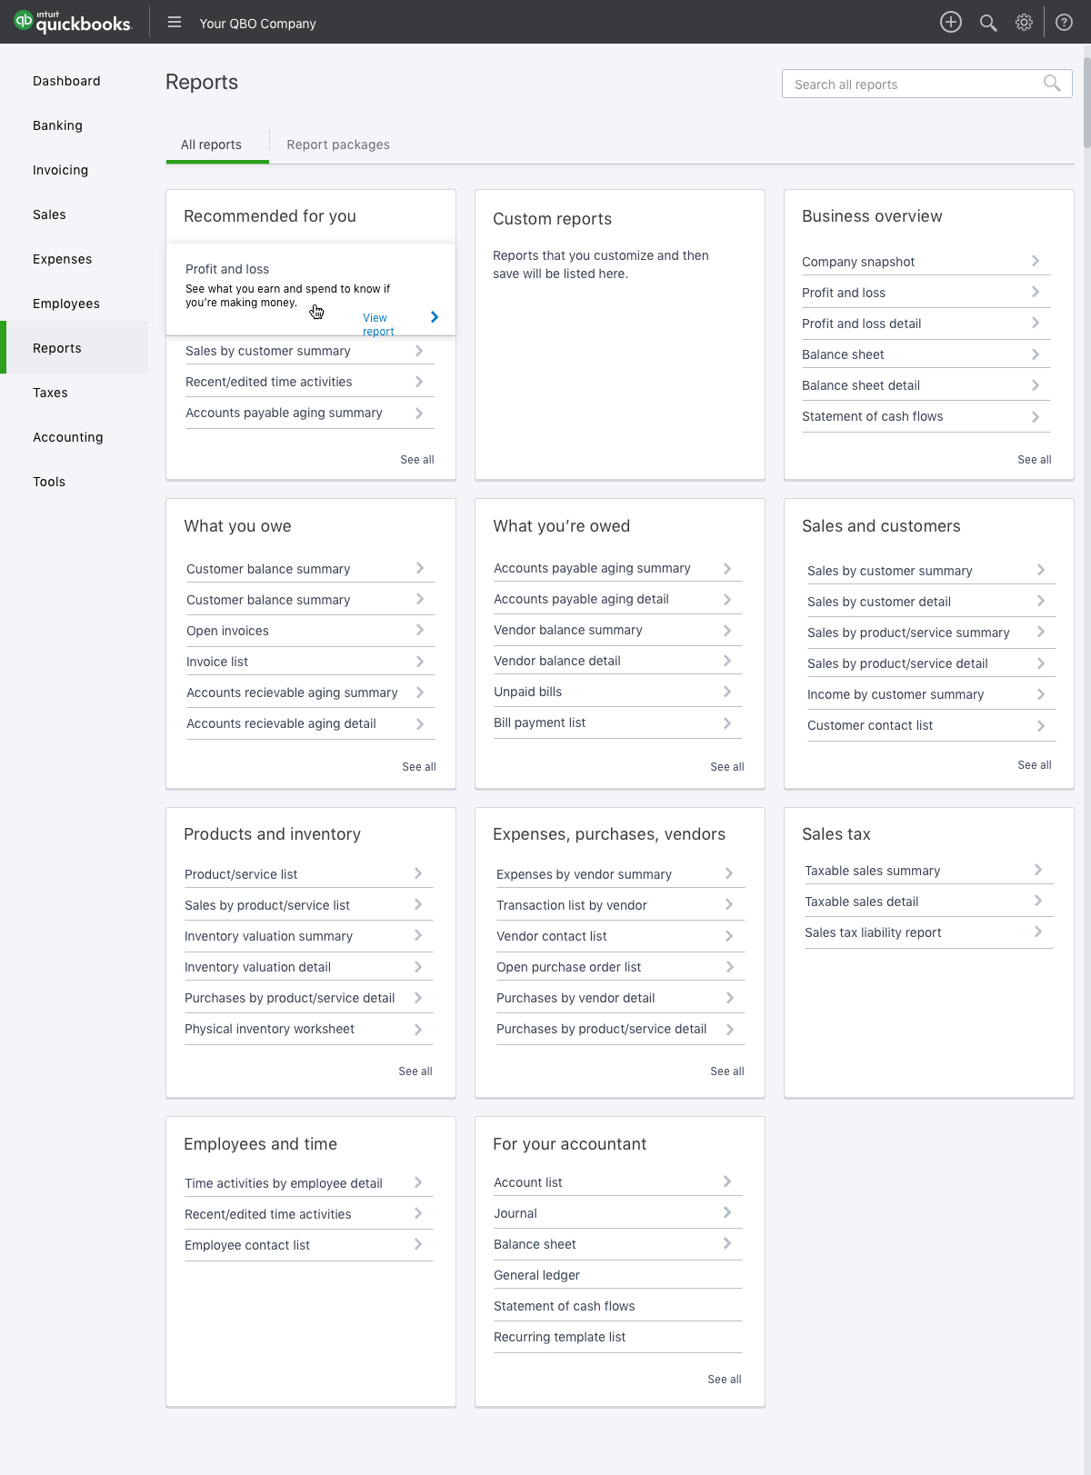Click arrow beside Account list
1091x1475 pixels.
[x=727, y=1181]
